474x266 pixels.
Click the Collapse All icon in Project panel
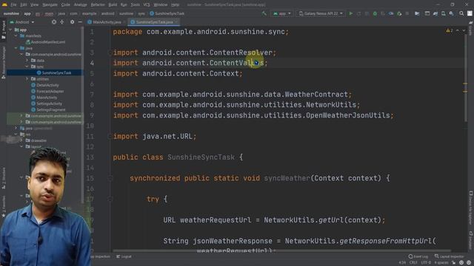click(62, 22)
